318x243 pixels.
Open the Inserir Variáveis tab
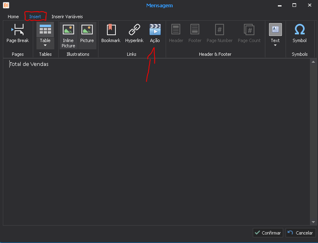pyautogui.click(x=67, y=17)
